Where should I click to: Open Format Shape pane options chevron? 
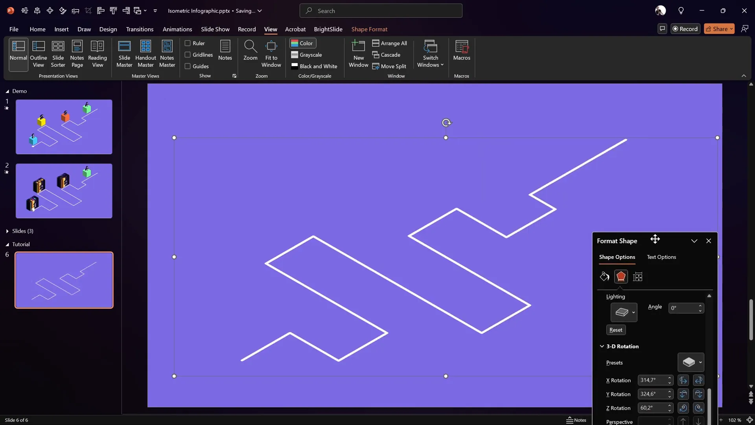pos(694,241)
